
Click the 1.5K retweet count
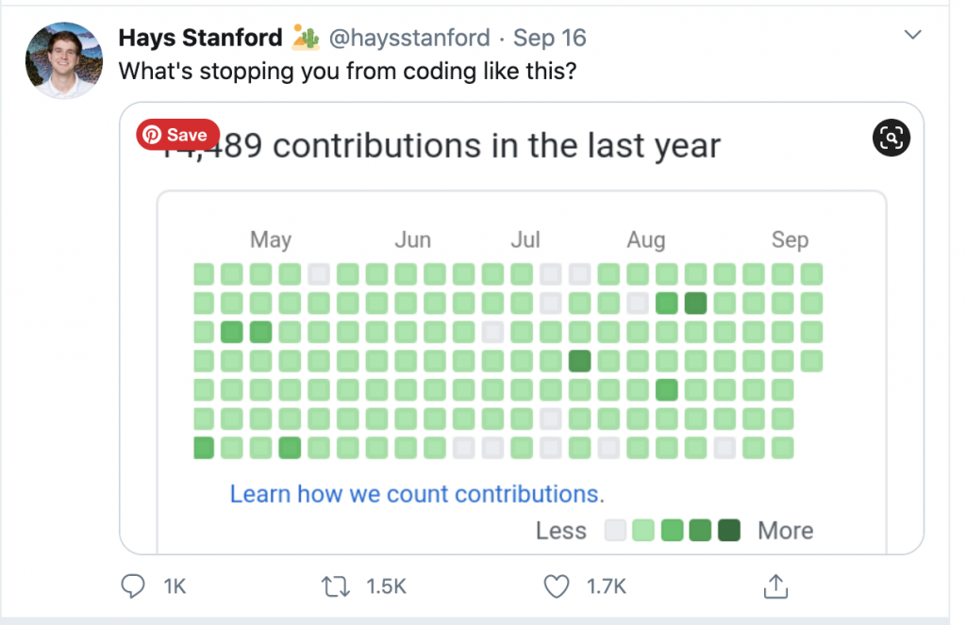click(386, 586)
